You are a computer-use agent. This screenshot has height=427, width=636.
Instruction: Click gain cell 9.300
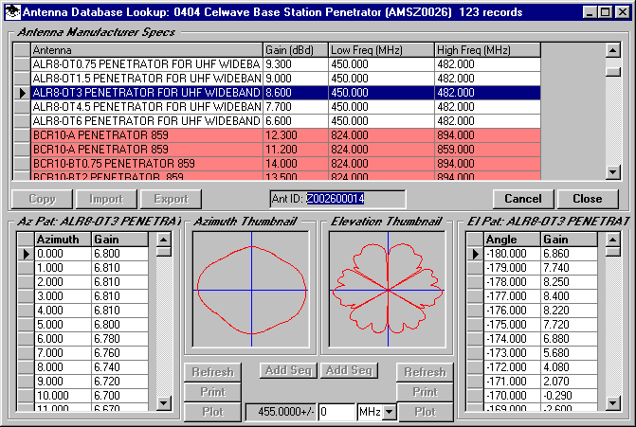pos(296,64)
